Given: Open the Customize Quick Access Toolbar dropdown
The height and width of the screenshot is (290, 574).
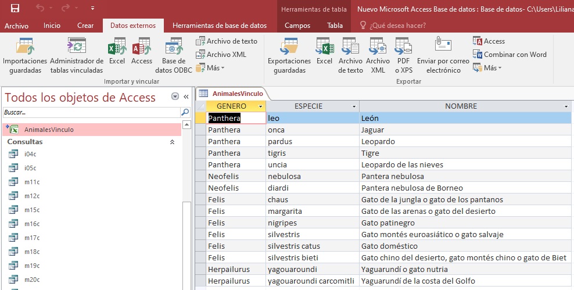Looking at the screenshot, I should (x=92, y=8).
